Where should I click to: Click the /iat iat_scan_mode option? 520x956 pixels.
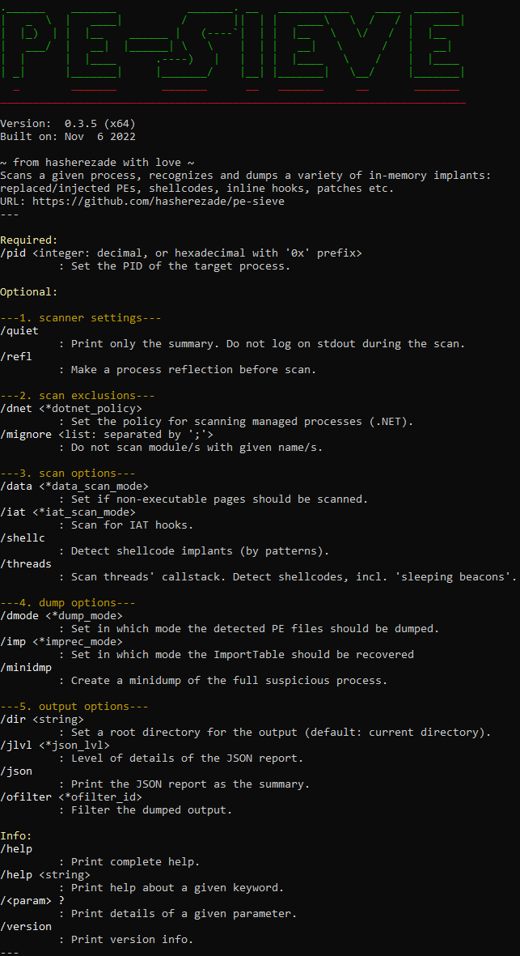(68, 512)
